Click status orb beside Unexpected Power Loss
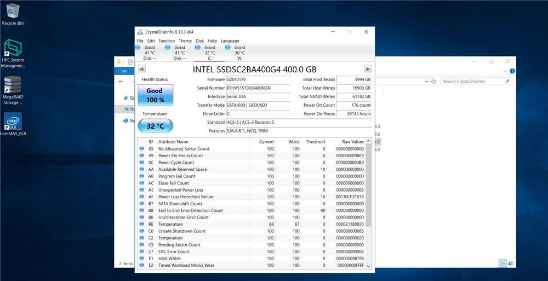Viewport: 548px width, 281px height. point(141,190)
